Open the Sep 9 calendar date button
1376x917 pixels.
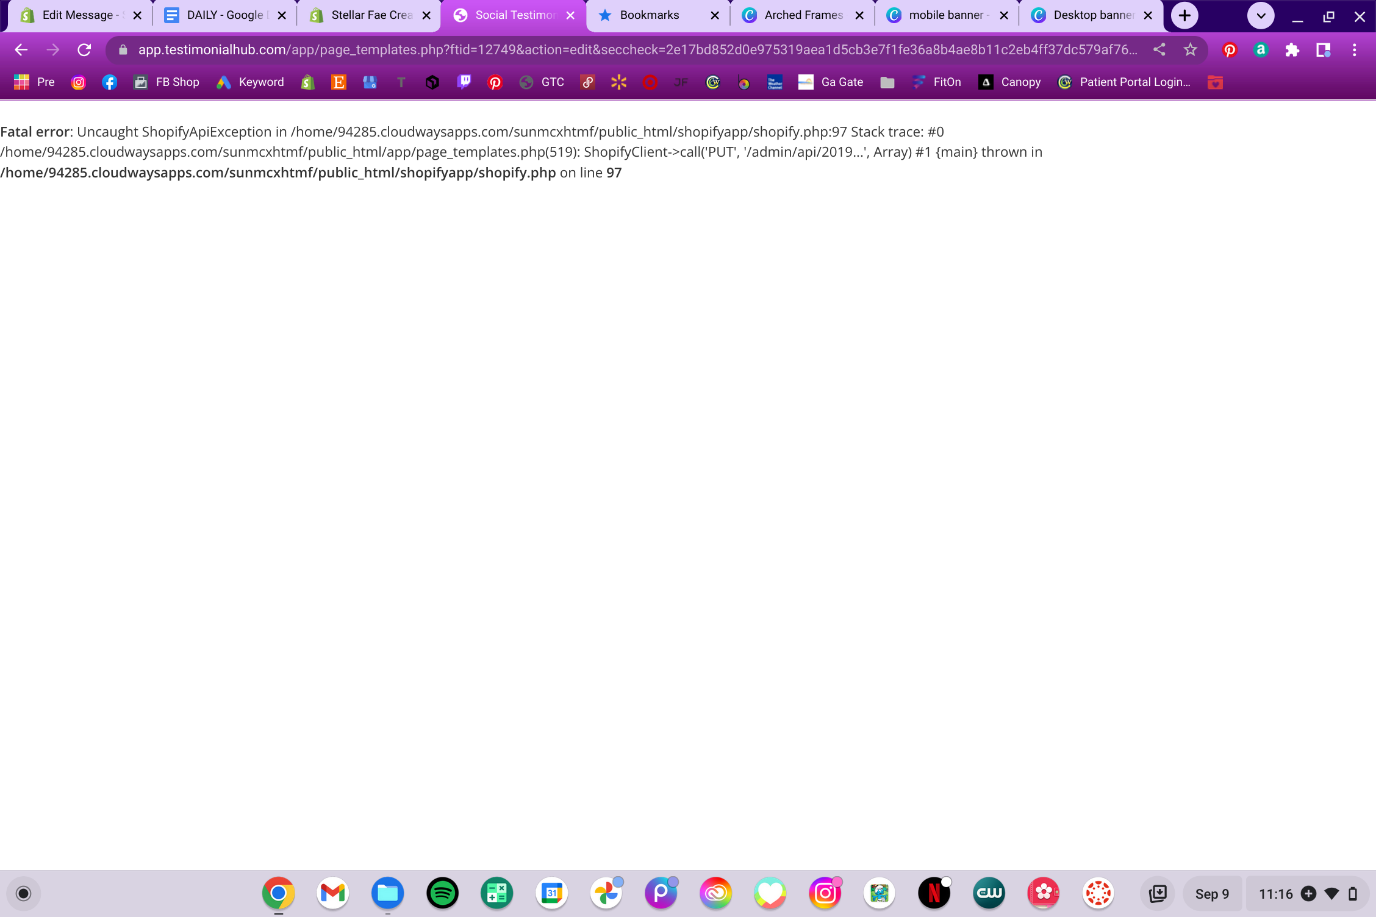(x=1211, y=894)
